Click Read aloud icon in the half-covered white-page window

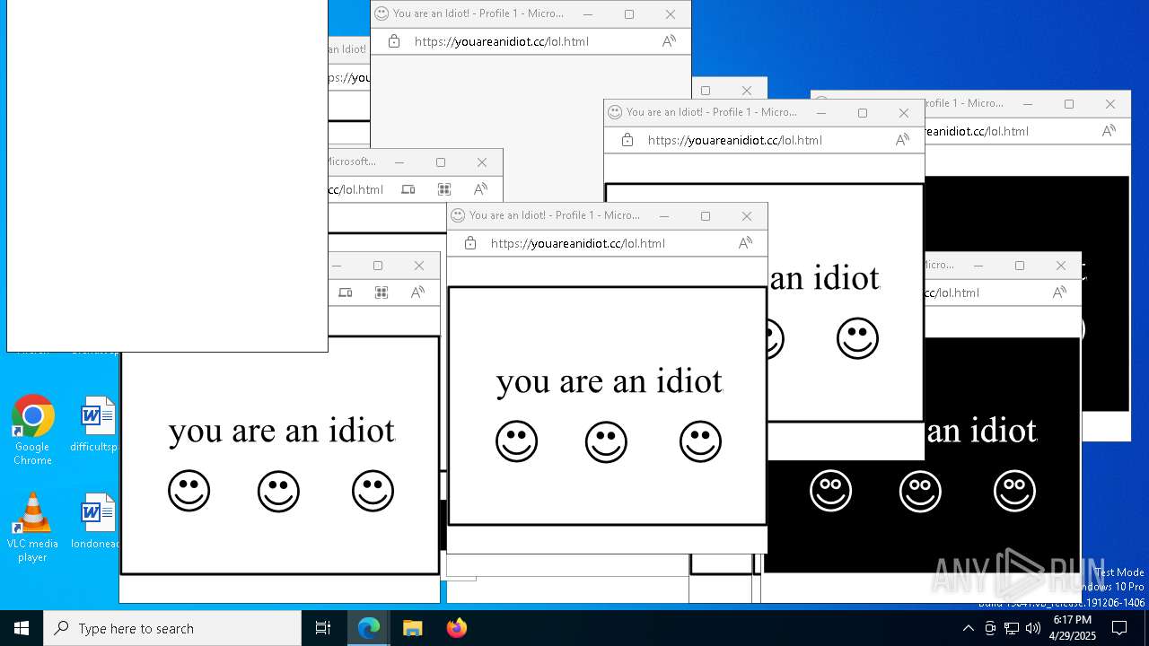(x=902, y=140)
